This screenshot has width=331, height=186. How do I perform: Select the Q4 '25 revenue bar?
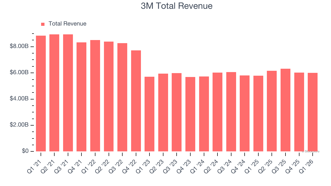tap(299, 112)
